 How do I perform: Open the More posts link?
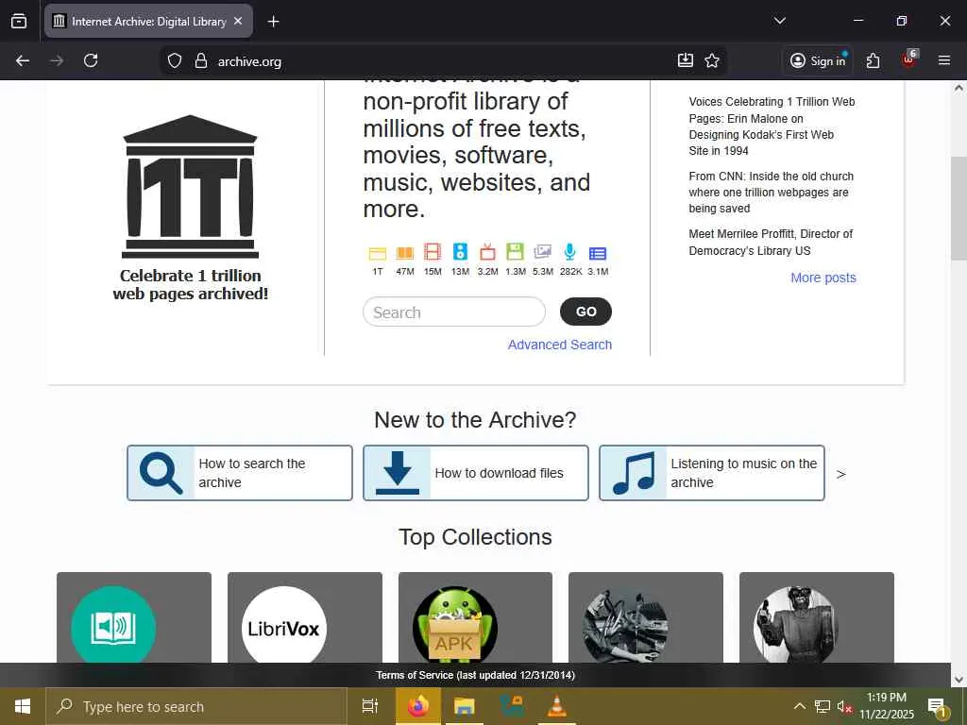click(x=823, y=278)
